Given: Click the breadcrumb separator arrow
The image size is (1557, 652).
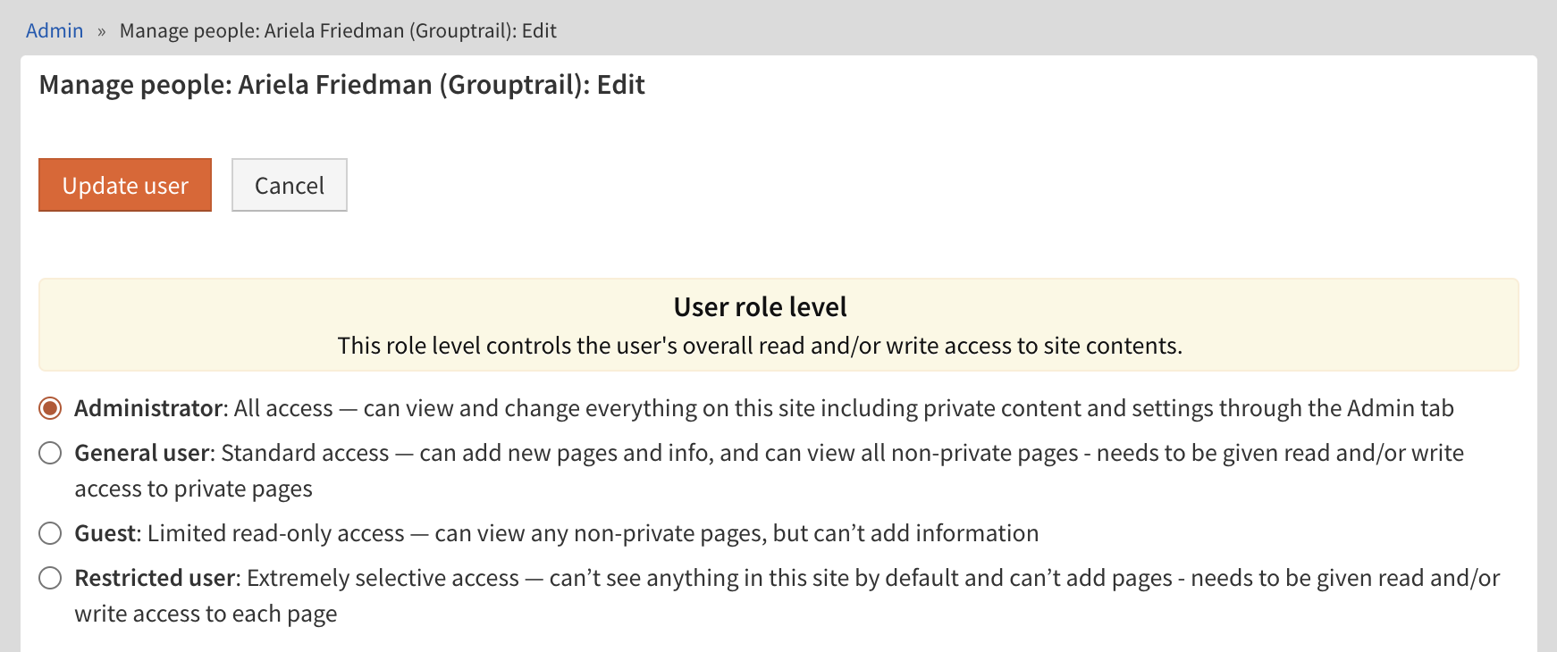Looking at the screenshot, I should pyautogui.click(x=102, y=32).
